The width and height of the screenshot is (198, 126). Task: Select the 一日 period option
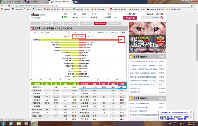tap(34, 33)
